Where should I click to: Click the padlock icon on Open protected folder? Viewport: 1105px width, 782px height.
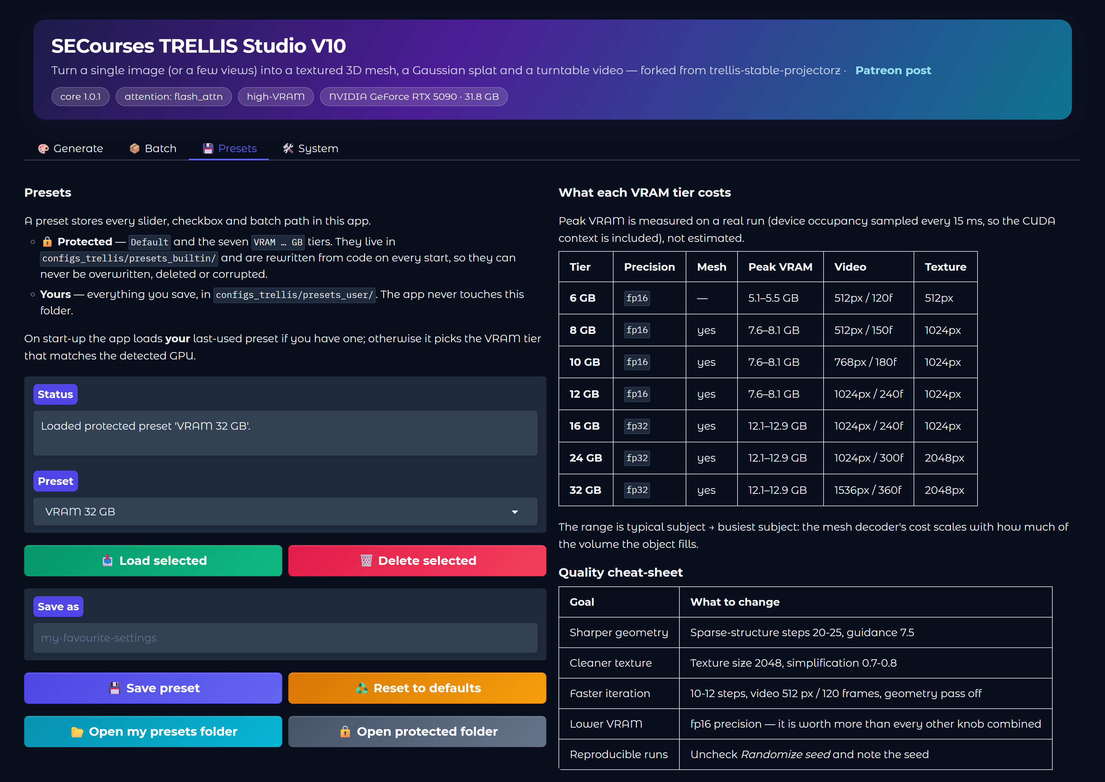[x=345, y=732]
